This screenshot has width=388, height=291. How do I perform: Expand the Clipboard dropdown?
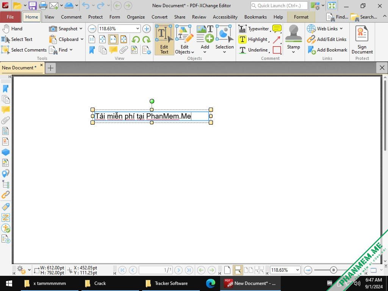click(x=82, y=39)
